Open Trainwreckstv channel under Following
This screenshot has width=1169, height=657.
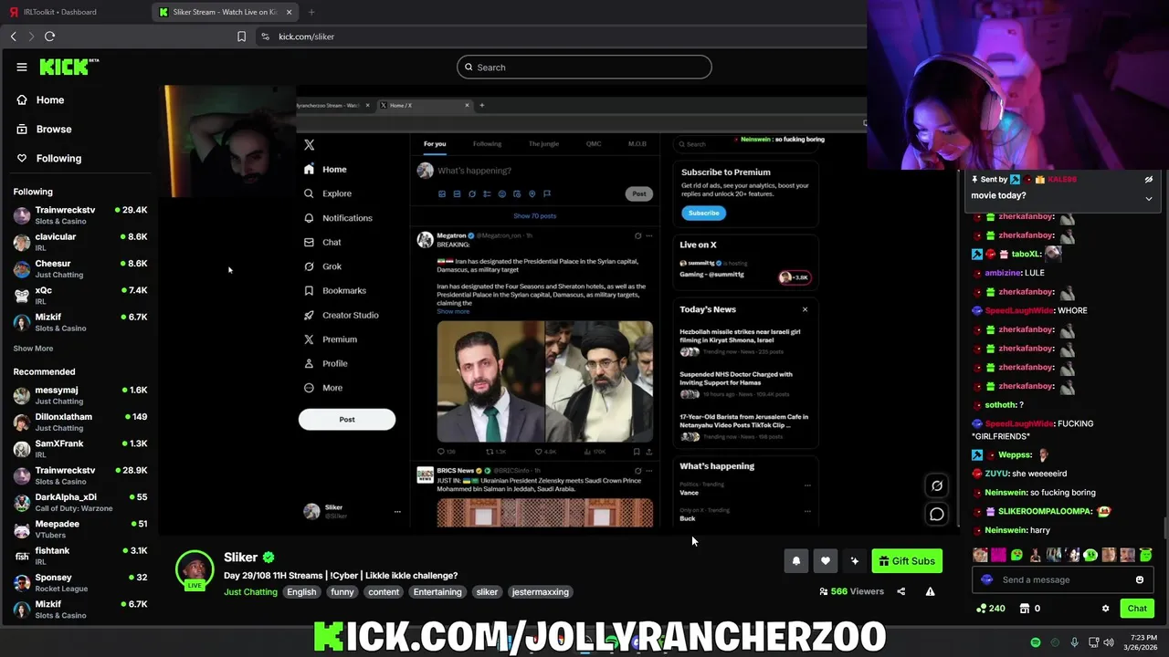[x=80, y=215]
